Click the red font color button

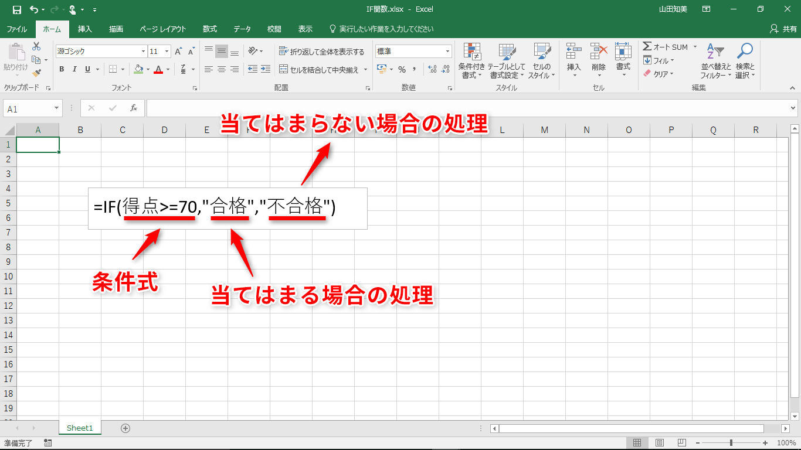pyautogui.click(x=158, y=69)
